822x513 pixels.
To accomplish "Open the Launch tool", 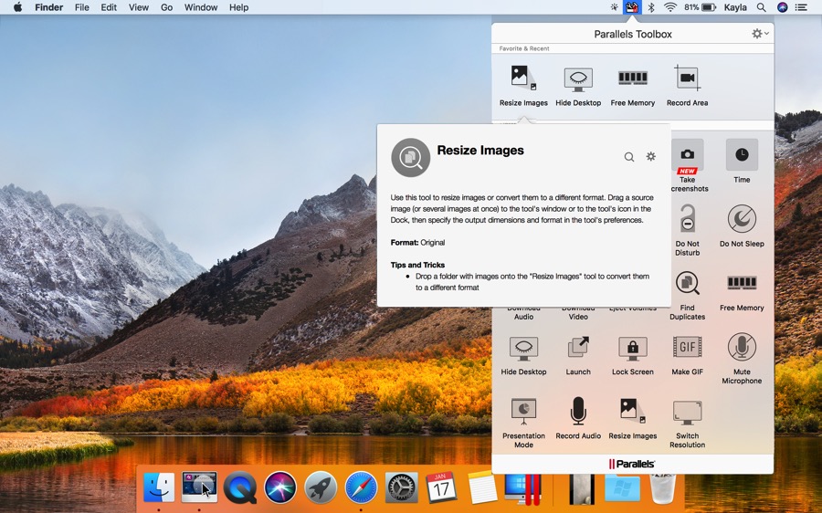I will (x=578, y=355).
